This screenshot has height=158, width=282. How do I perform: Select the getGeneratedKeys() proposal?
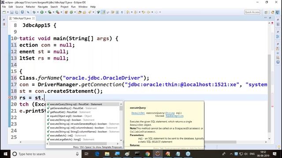click(83, 108)
